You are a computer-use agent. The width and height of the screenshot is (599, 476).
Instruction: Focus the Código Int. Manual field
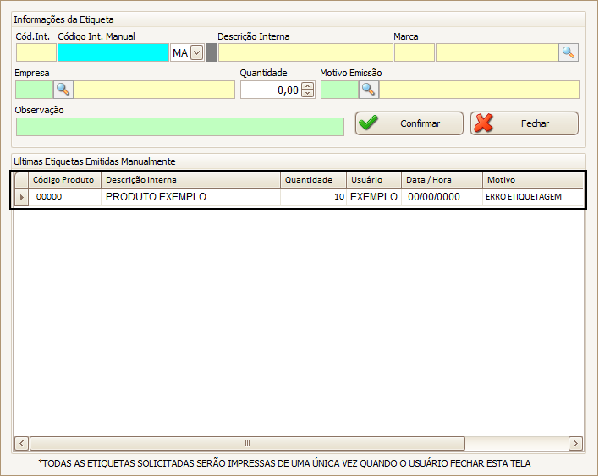[x=113, y=52]
